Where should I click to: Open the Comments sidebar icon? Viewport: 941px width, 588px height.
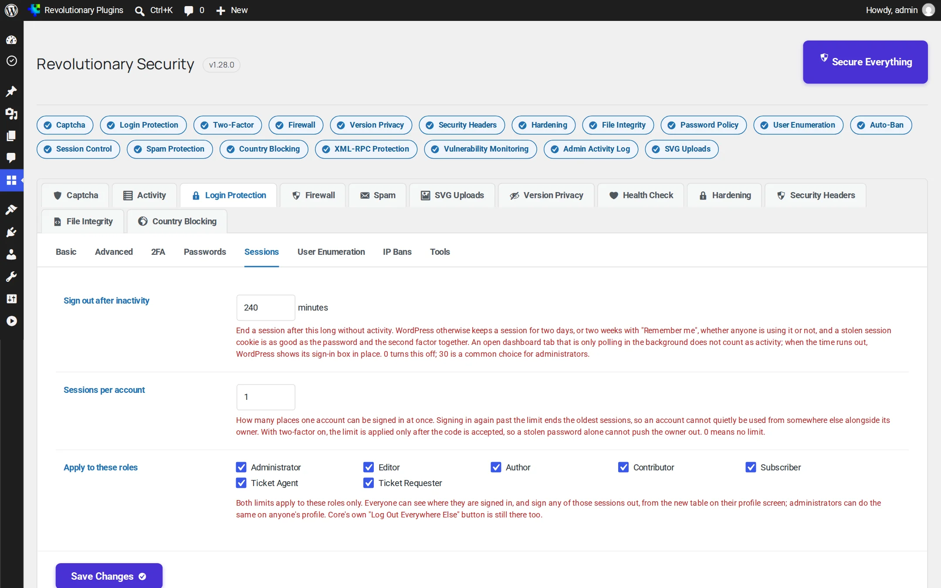[x=11, y=158]
